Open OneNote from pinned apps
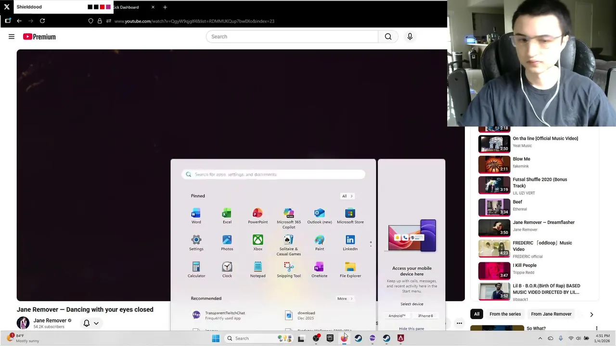Image resolution: width=616 pixels, height=346 pixels. tap(319, 270)
